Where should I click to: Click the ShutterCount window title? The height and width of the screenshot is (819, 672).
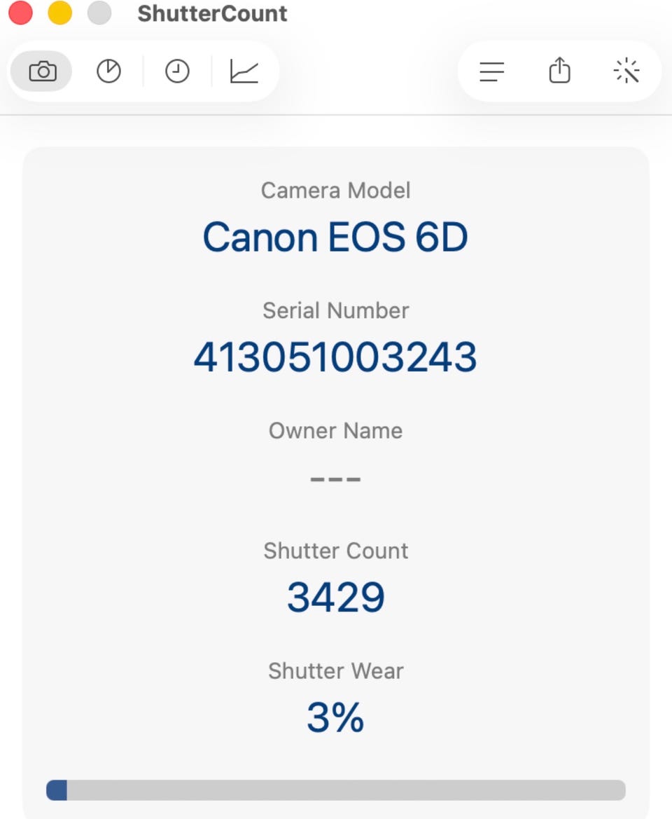tap(212, 13)
